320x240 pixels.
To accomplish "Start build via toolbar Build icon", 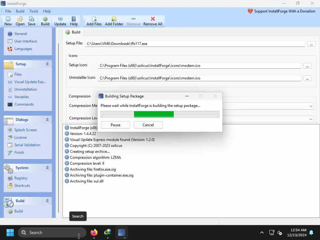I will tap(45, 21).
